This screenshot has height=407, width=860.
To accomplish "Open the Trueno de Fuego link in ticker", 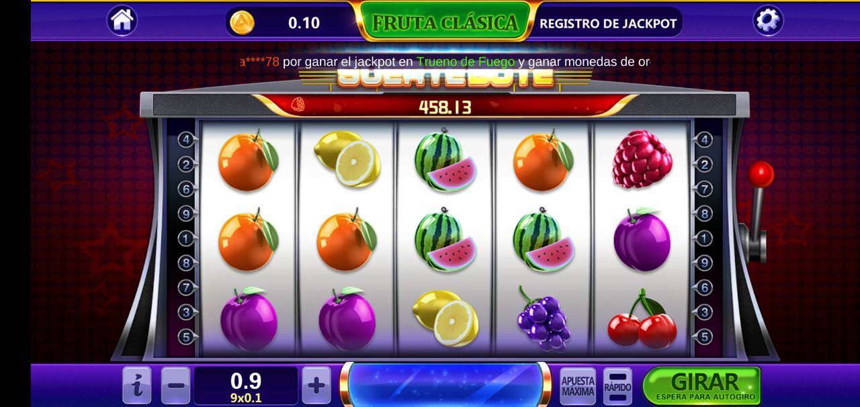I will point(466,62).
